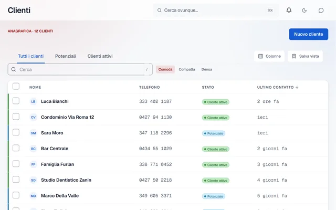Toggle dark mode with the moon icon
336x210 pixels.
click(x=304, y=10)
